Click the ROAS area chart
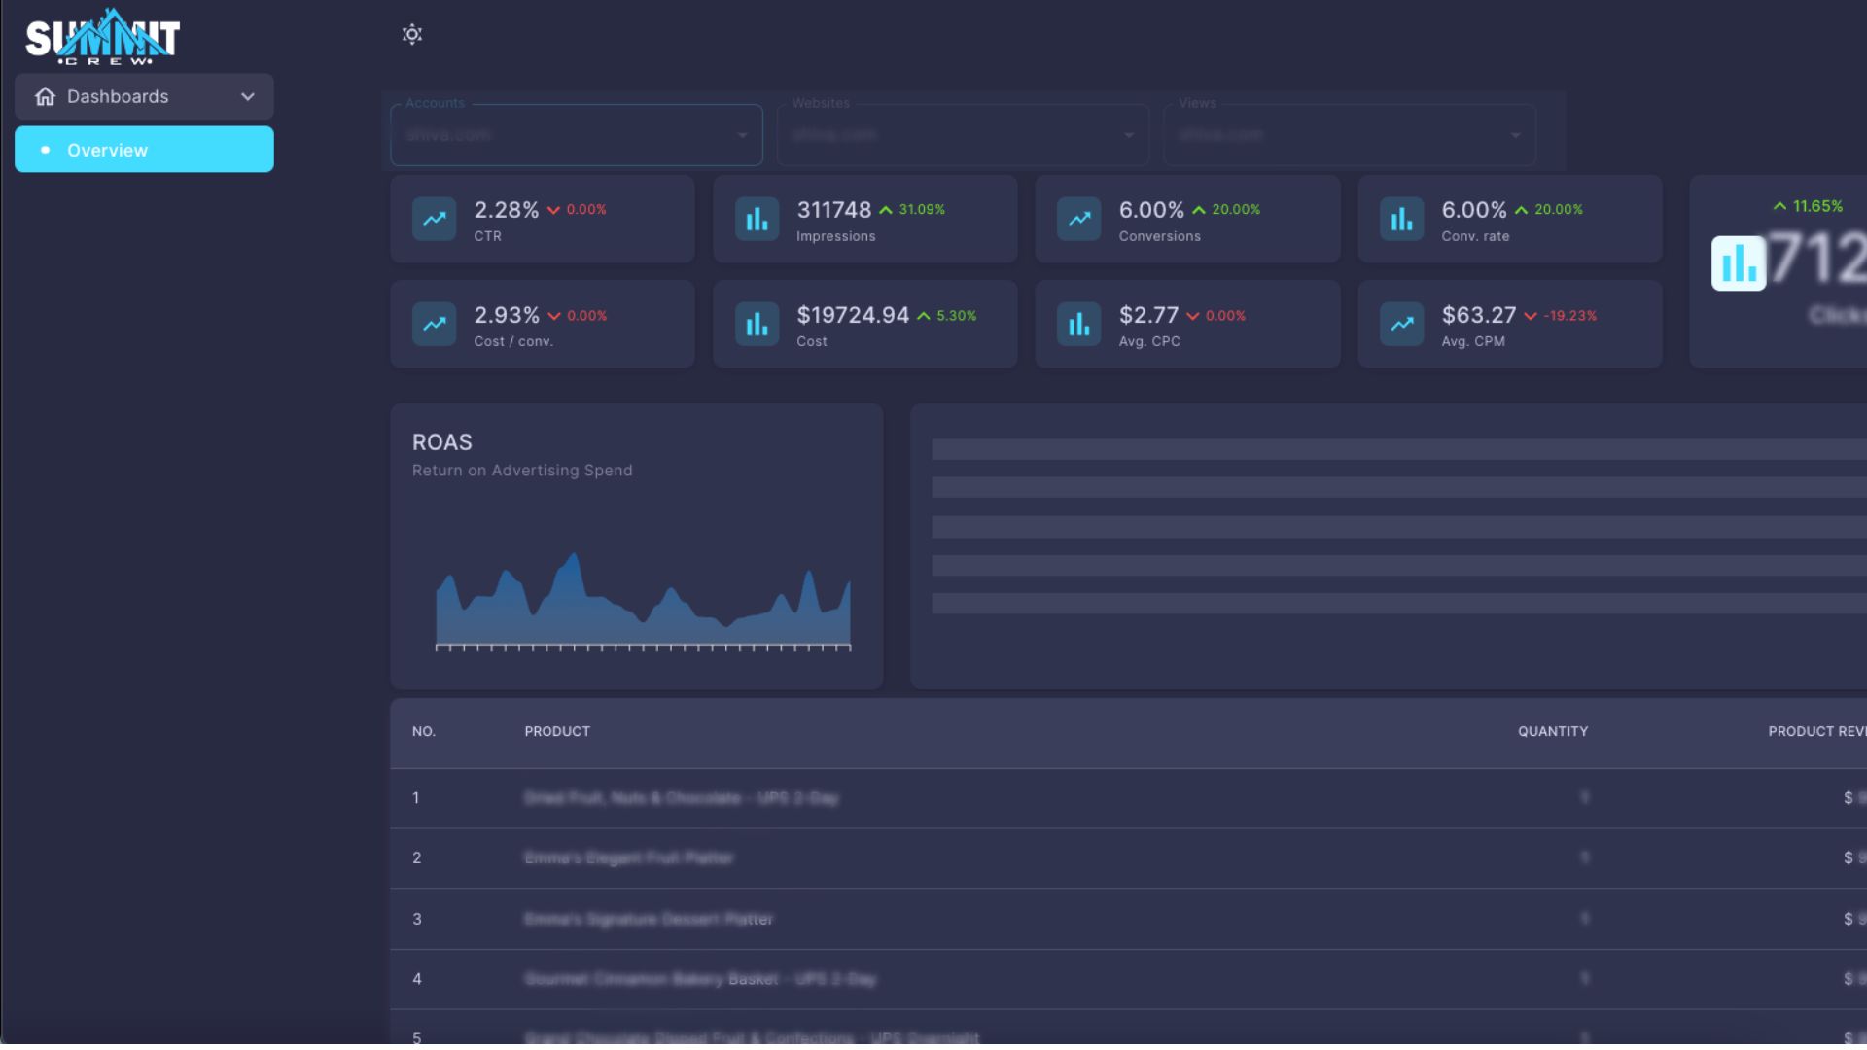 point(643,602)
